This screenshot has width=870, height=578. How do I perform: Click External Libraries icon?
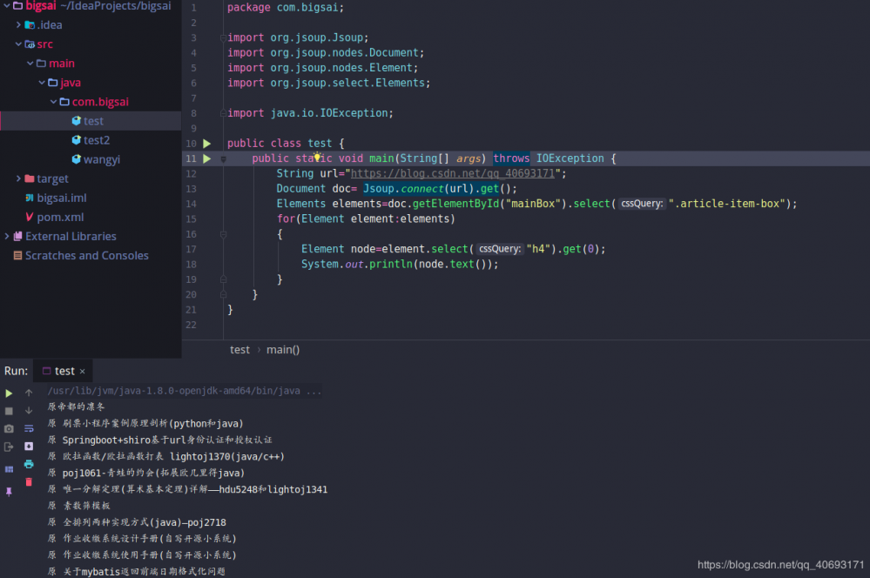[x=17, y=236]
